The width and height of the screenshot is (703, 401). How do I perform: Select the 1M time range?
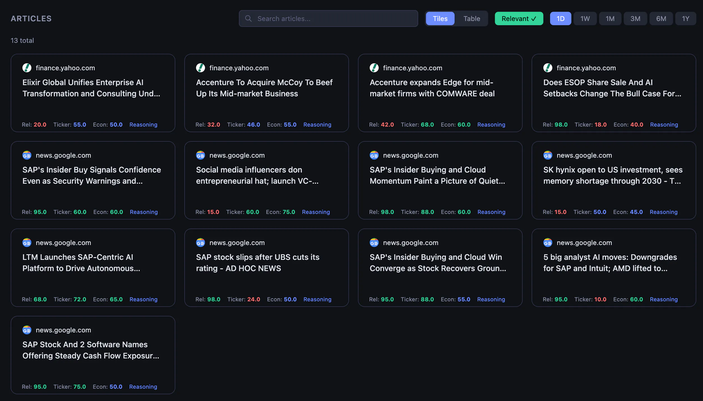coord(610,18)
